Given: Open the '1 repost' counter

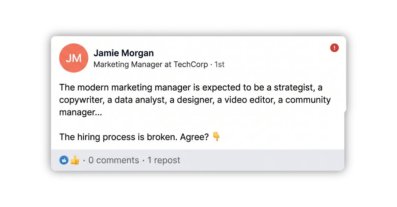Looking at the screenshot, I should click(164, 160).
